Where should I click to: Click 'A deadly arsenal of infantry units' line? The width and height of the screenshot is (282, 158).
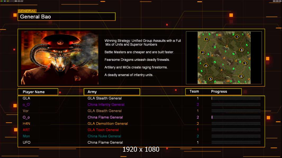129,75
